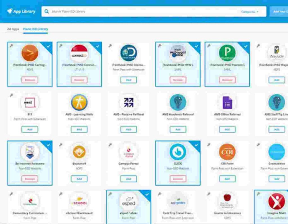Switch to the All Apps tab

pos(13,29)
